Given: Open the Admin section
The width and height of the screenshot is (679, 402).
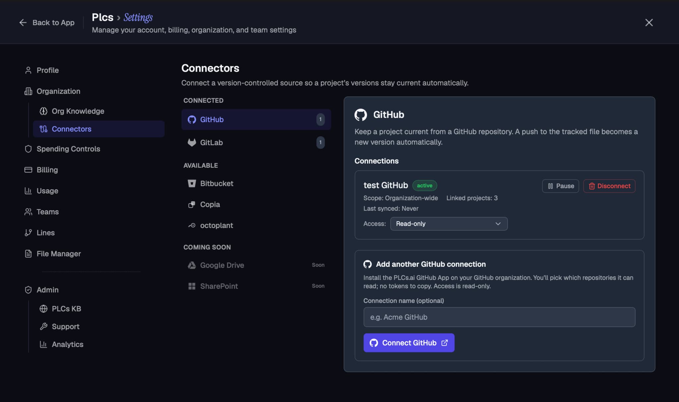Looking at the screenshot, I should (47, 290).
